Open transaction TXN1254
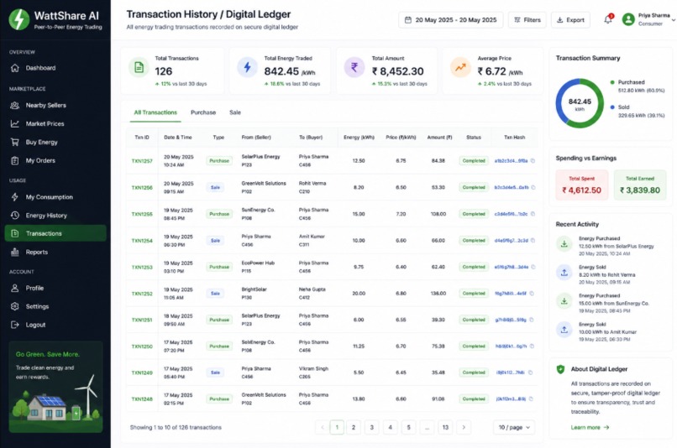The height and width of the screenshot is (448, 677). point(142,241)
